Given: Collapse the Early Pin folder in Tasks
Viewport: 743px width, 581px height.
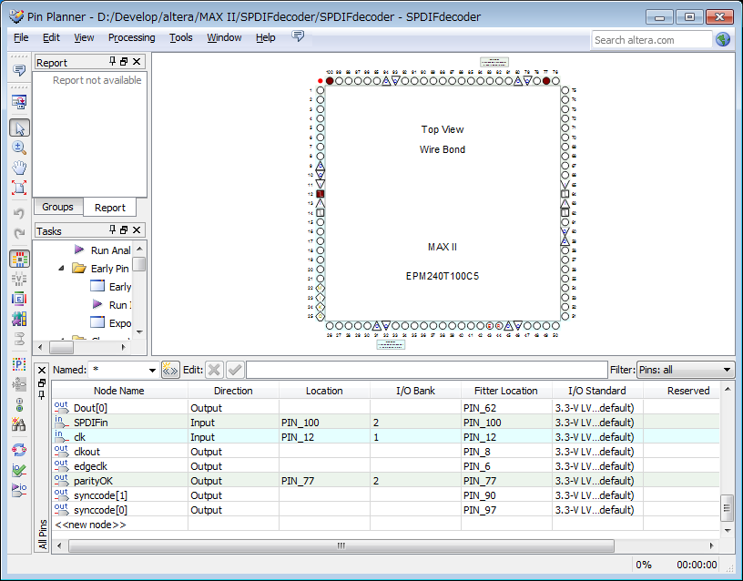Looking at the screenshot, I should coord(61,269).
